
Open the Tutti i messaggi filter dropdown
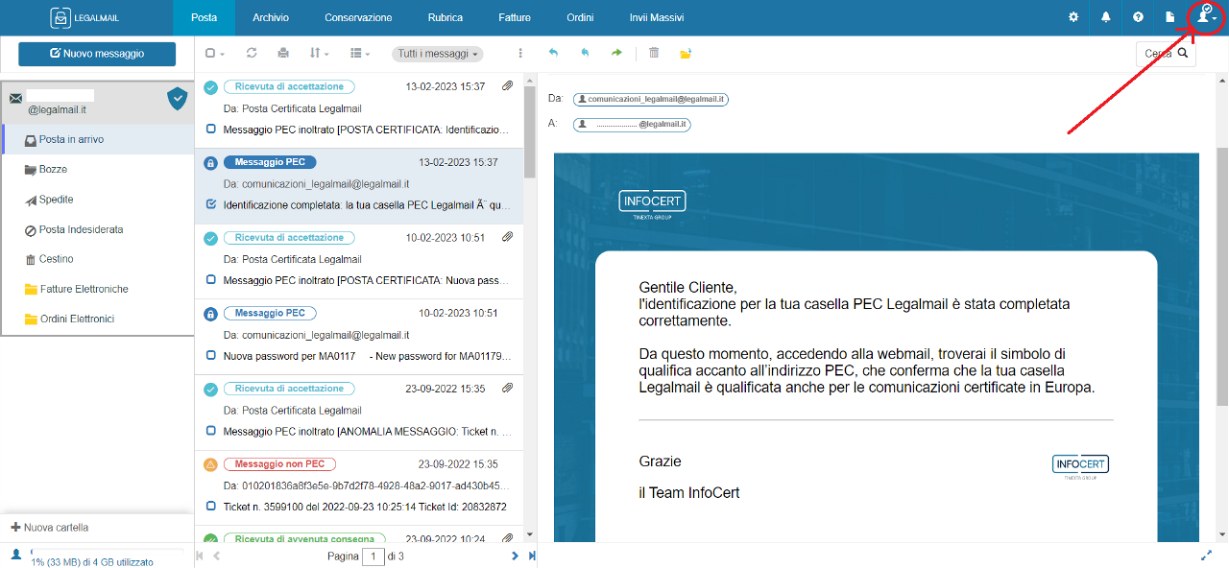[438, 54]
